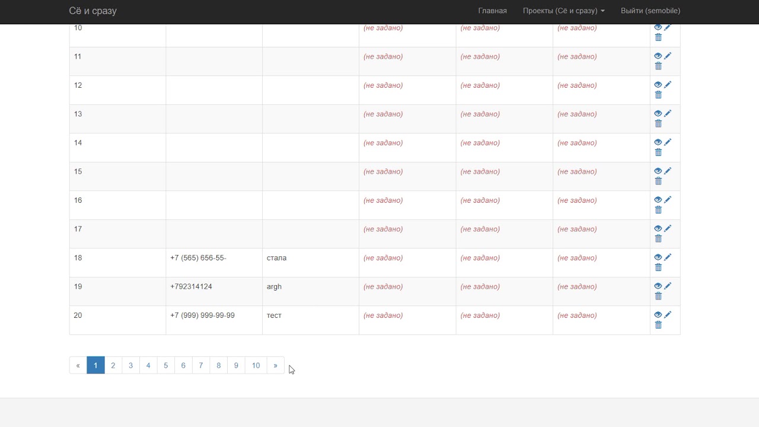Delete row 19 (argh) trash icon
This screenshot has width=759, height=427.
tap(658, 296)
